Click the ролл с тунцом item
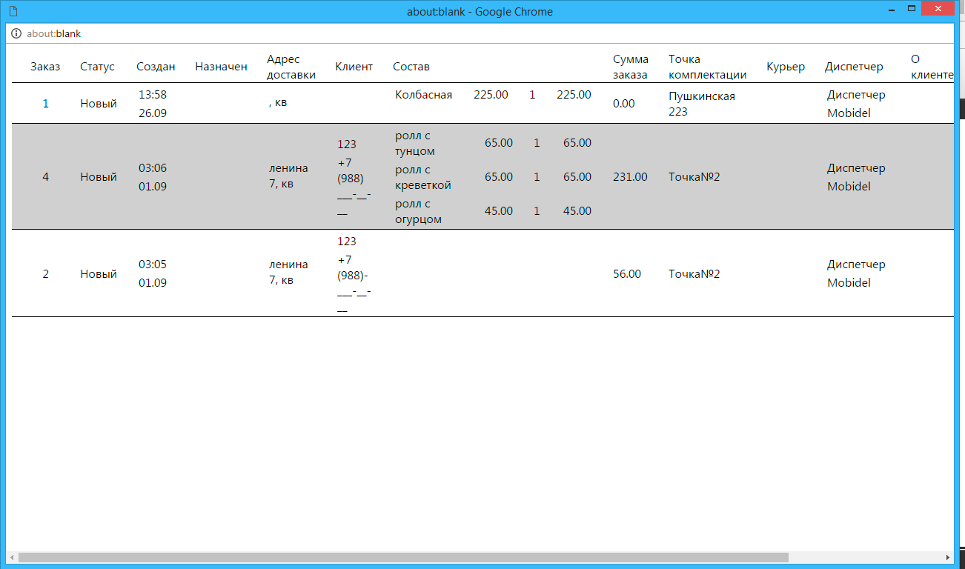The height and width of the screenshot is (569, 965). (x=415, y=143)
